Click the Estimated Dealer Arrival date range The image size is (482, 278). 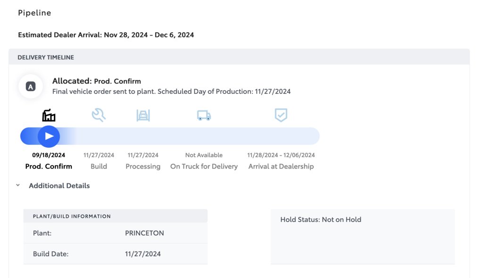coord(149,35)
